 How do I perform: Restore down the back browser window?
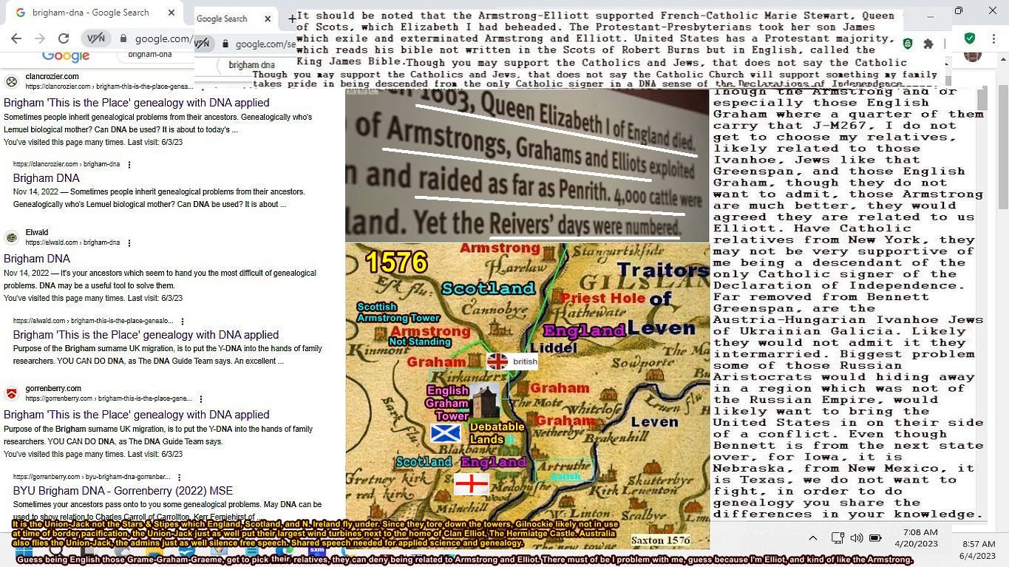click(959, 11)
